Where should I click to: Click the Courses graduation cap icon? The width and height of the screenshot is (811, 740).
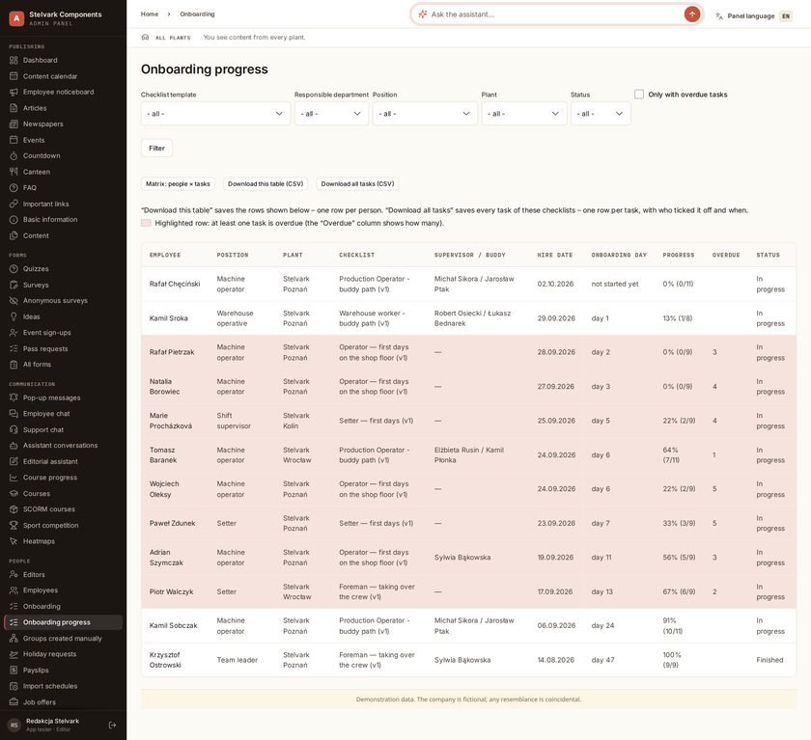tap(14, 494)
